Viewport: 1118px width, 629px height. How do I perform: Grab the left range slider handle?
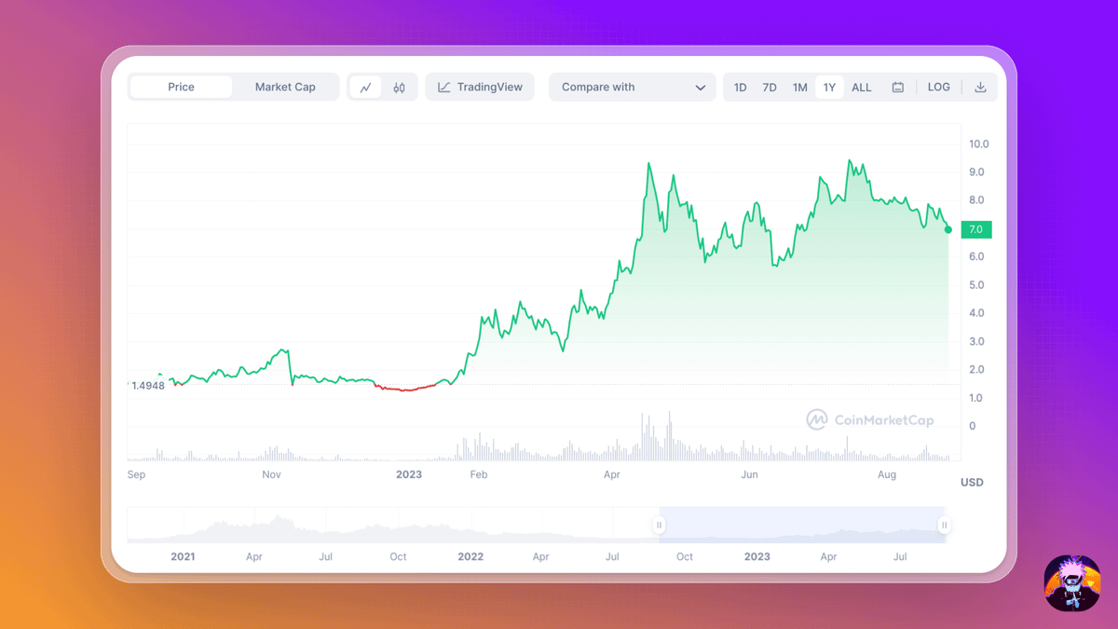coord(660,526)
